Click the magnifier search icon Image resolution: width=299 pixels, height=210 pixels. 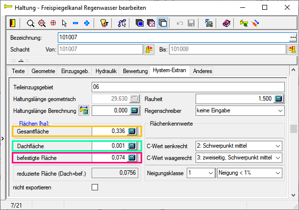tap(30, 23)
